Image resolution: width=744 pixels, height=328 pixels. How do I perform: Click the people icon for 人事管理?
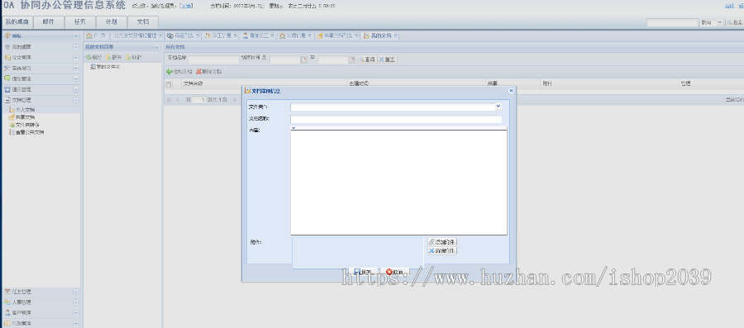tap(7, 302)
